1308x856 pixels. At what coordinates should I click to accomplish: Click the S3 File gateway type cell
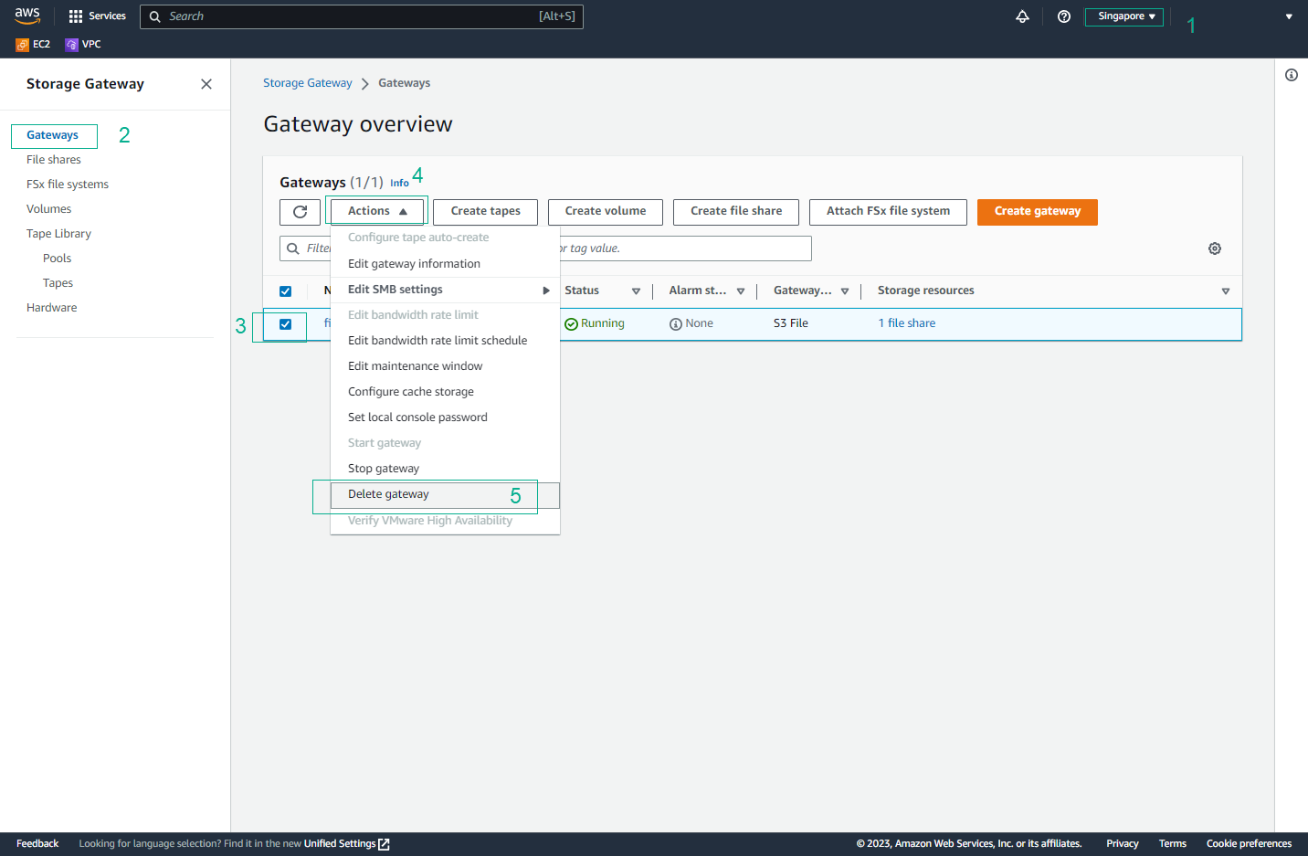click(791, 323)
